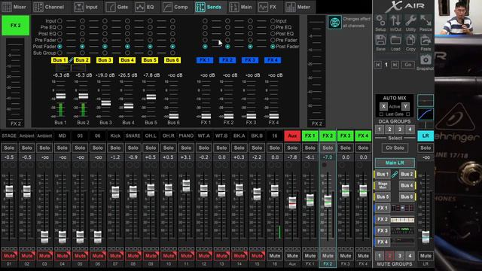The height and width of the screenshot is (271, 482).
Task: Toggle the Bus 1/Bus 2 link chain icon in sends
Action: (x=71, y=60)
